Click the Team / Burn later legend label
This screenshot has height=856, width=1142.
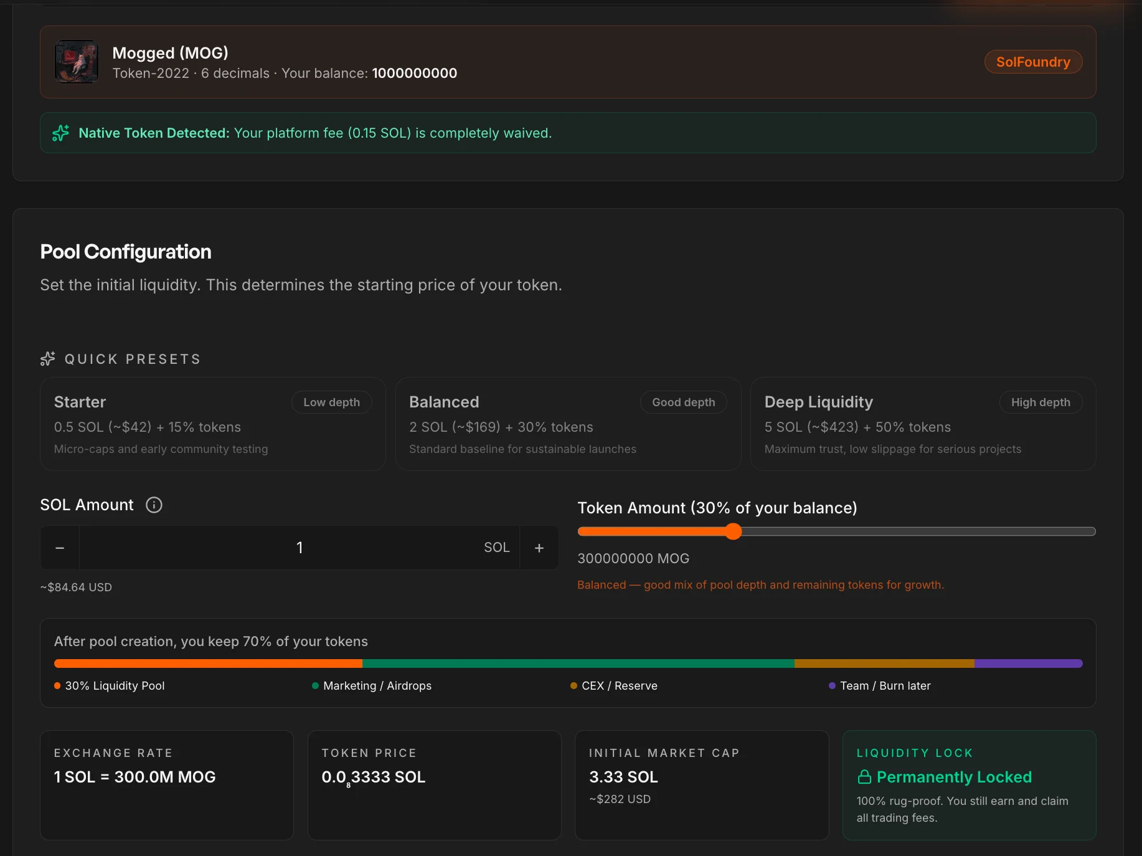885,685
